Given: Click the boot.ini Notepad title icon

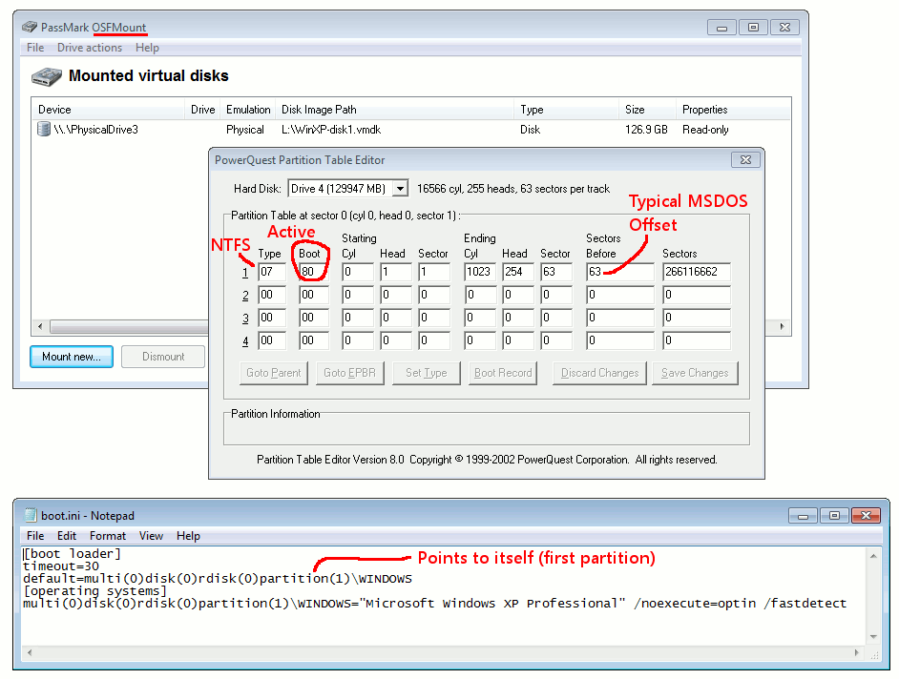Looking at the screenshot, I should (x=31, y=515).
